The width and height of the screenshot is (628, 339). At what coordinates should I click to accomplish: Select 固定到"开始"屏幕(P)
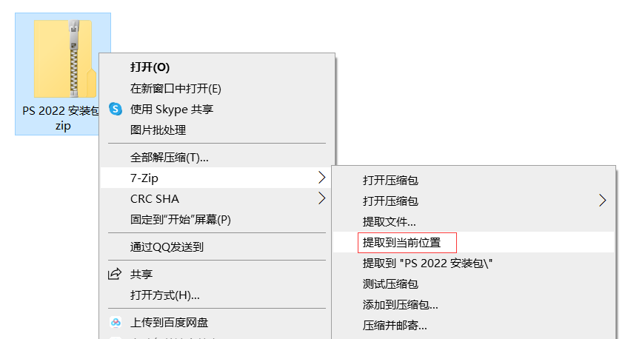181,219
